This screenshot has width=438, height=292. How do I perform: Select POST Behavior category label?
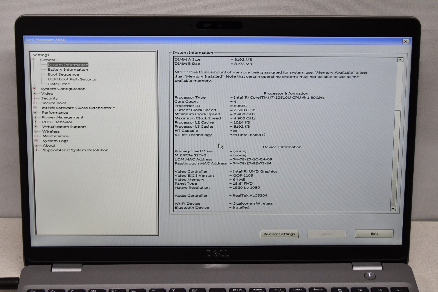[57, 122]
